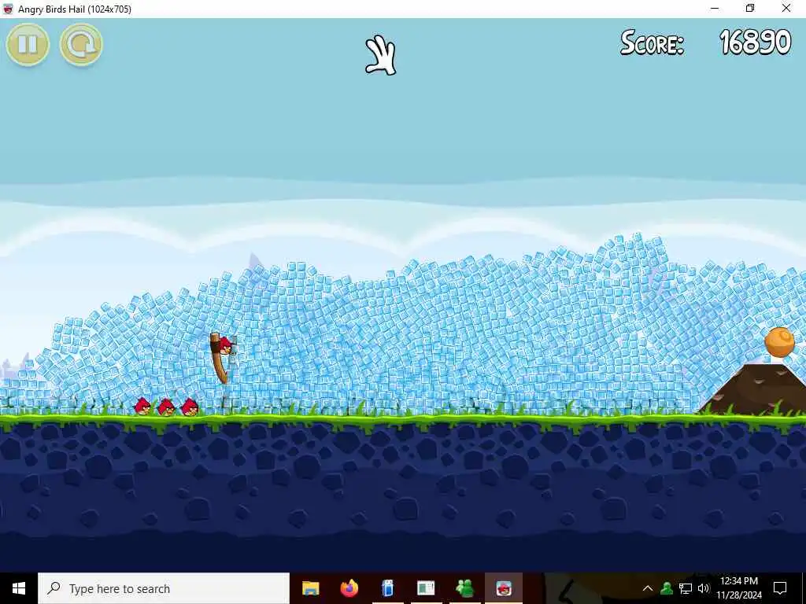Pause the game with the pause button

[28, 45]
